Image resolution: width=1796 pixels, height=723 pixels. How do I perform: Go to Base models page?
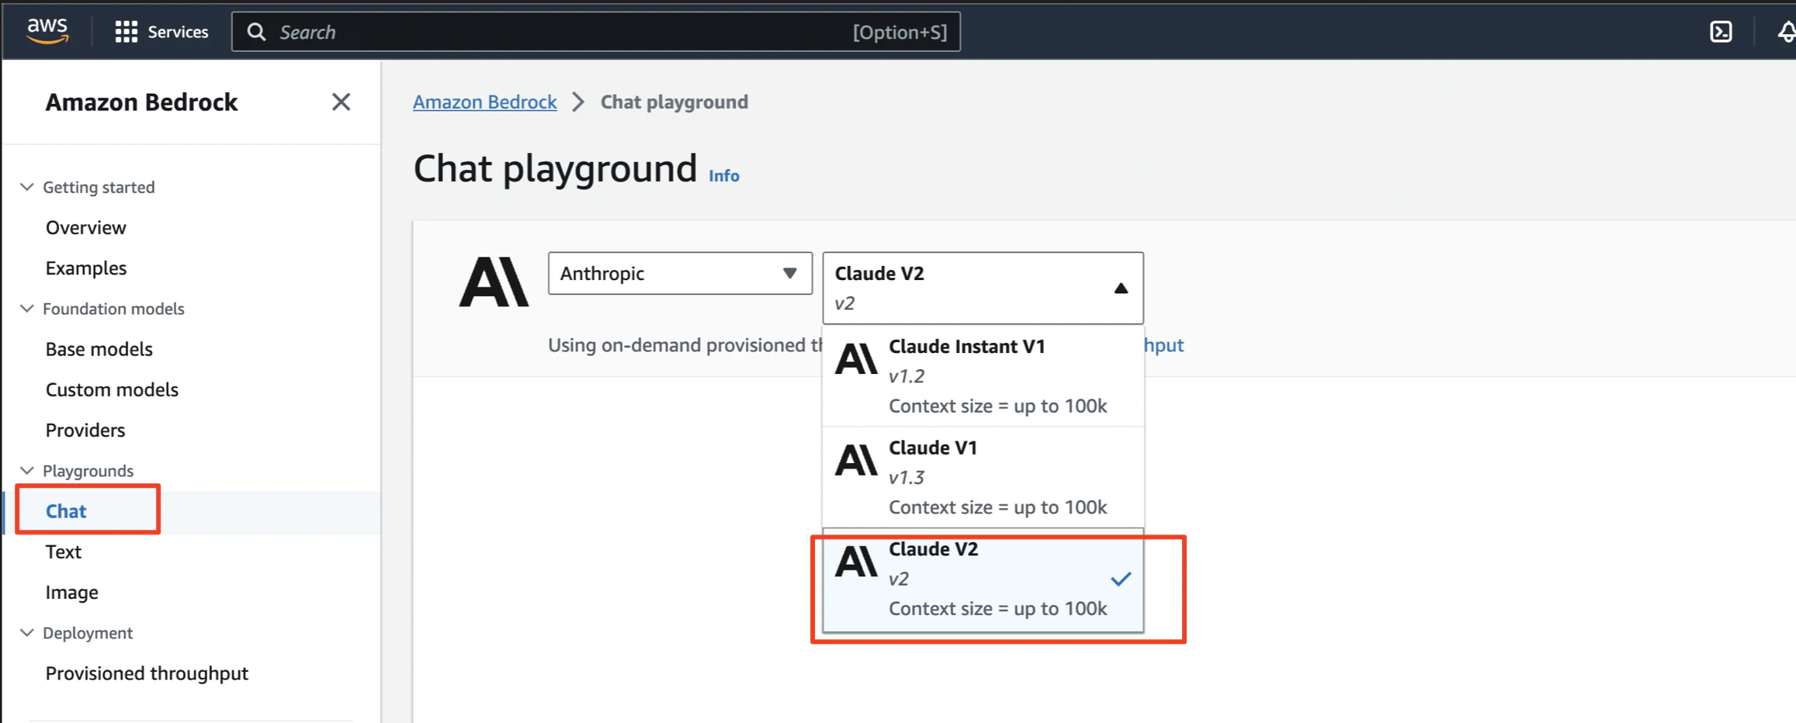99,349
